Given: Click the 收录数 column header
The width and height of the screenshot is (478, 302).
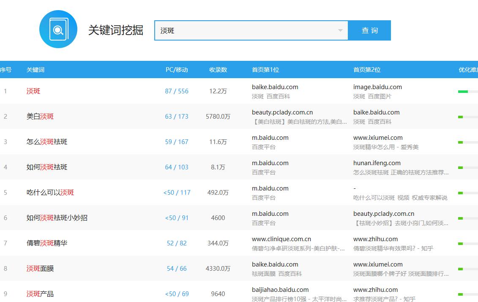Looking at the screenshot, I should coord(218,69).
